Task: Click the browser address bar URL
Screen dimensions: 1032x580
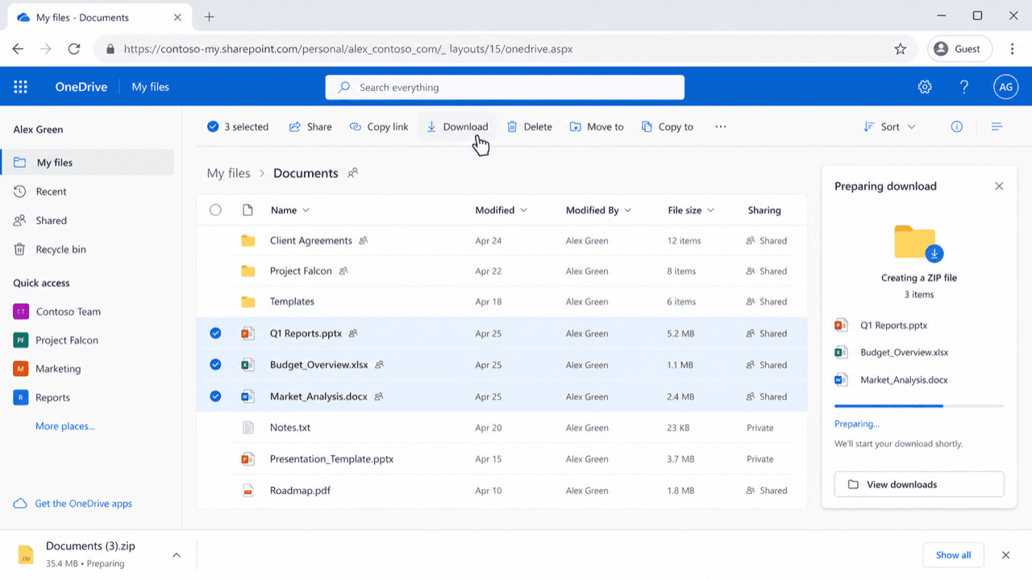Action: [x=348, y=49]
